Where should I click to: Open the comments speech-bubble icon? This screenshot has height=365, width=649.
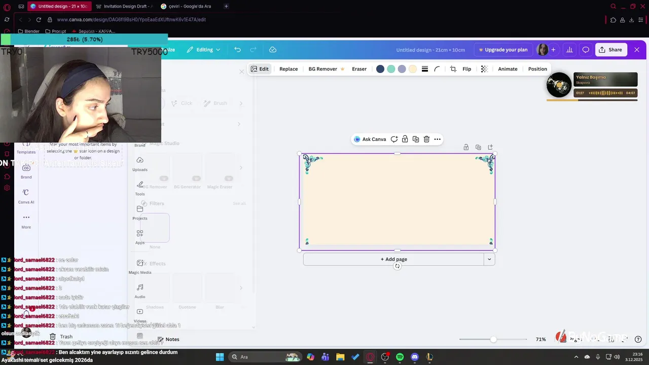586,50
